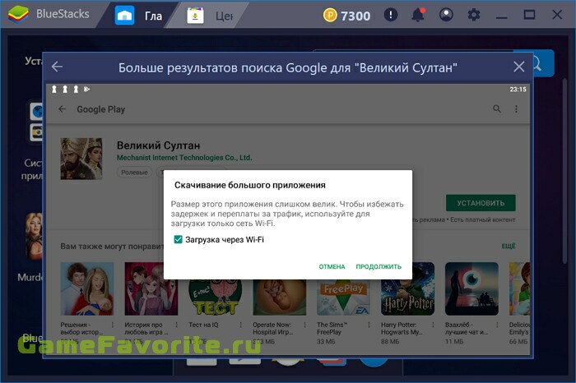Tap the Google Play search magnifier
The image size is (576, 383).
point(497,109)
